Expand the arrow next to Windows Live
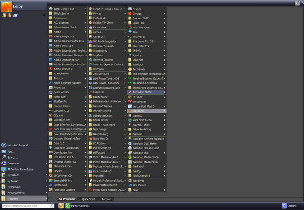 165,153
